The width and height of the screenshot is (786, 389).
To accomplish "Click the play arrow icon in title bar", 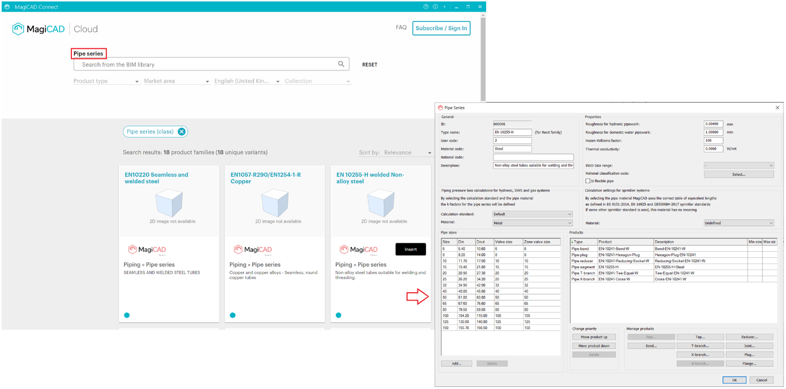I will 444,7.
